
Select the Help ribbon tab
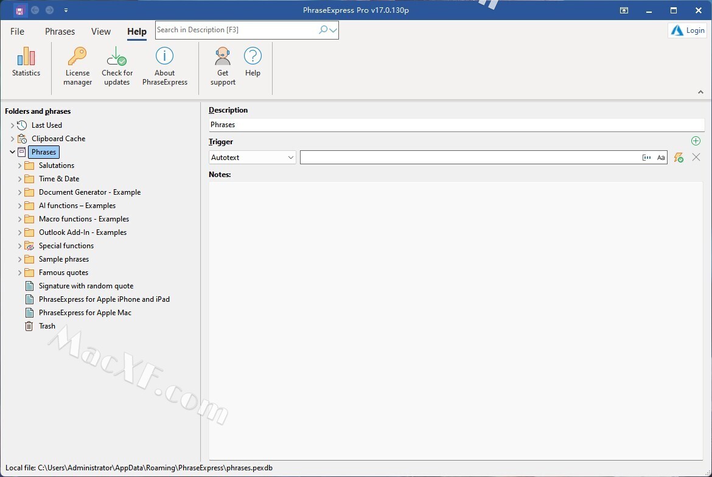tap(137, 31)
